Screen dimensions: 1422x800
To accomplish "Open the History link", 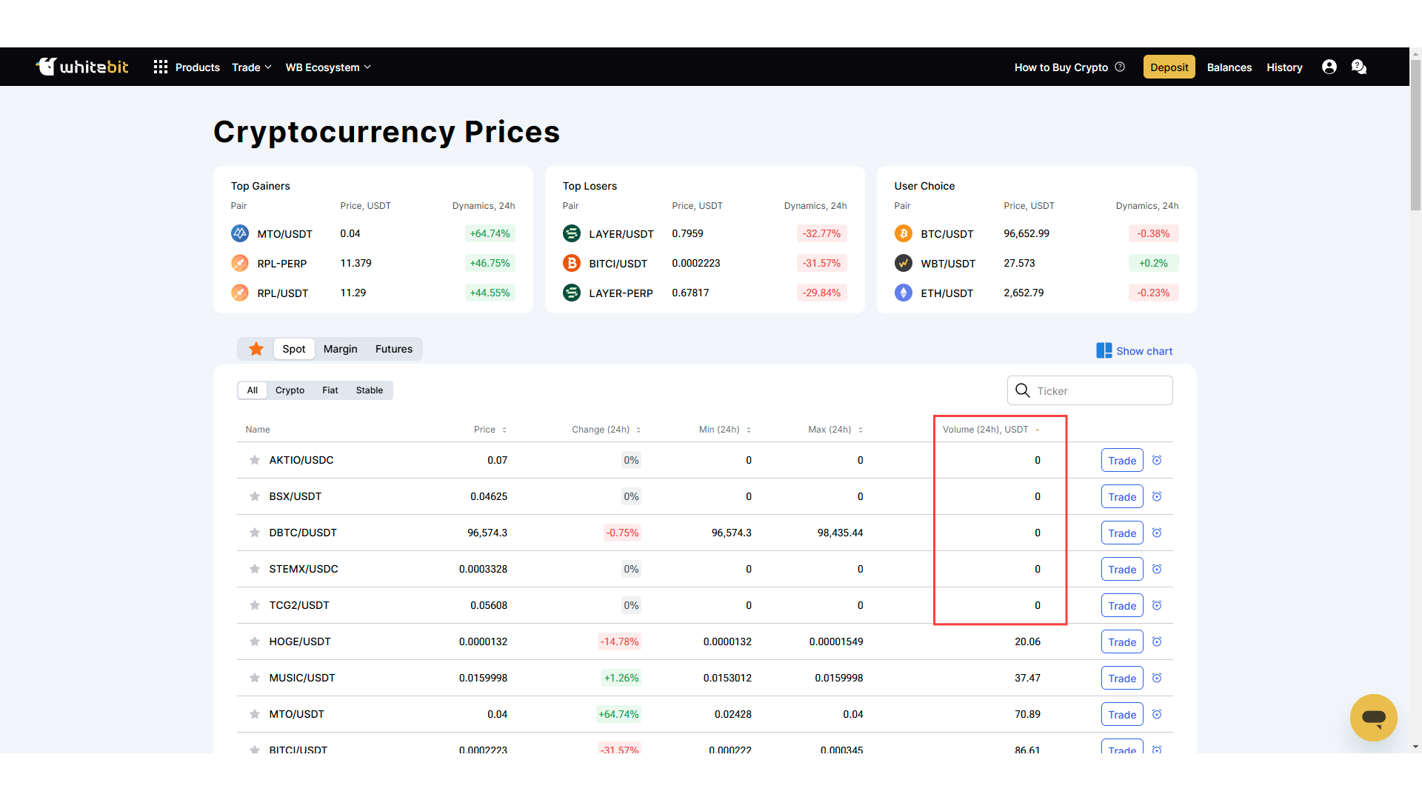I will click(x=1284, y=67).
